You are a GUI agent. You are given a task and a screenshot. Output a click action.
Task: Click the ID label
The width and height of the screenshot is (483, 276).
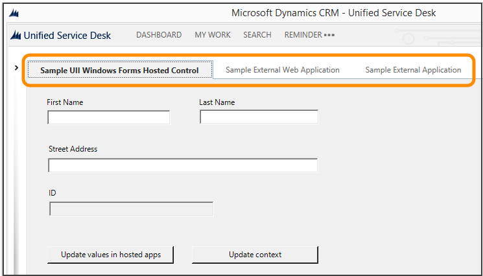53,193
